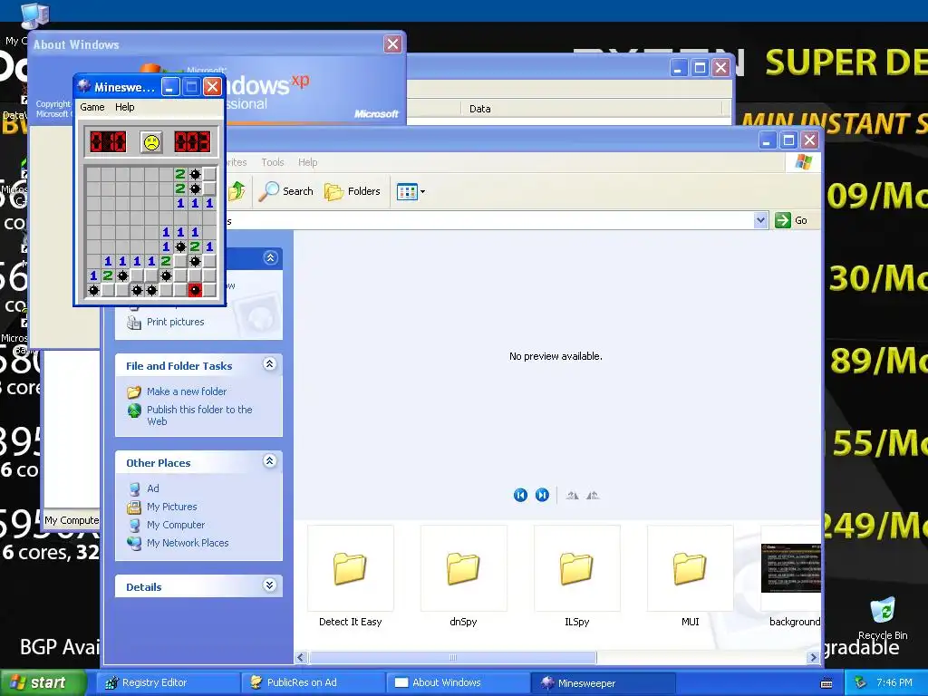Click the Publish to Web globe icon
Image resolution: width=928 pixels, height=696 pixels.
tap(134, 411)
